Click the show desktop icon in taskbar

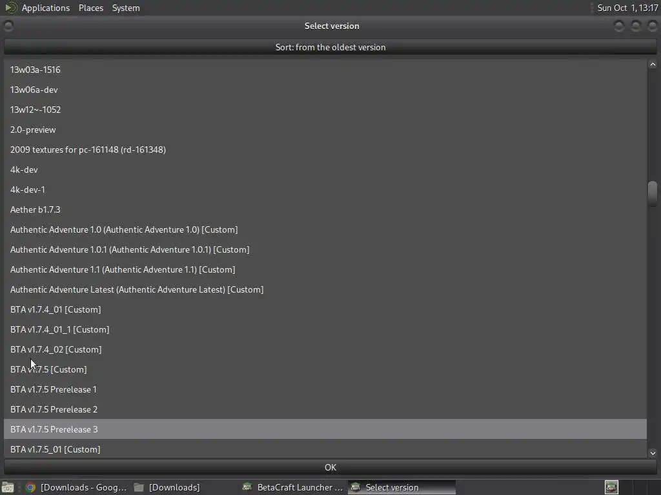click(8, 487)
